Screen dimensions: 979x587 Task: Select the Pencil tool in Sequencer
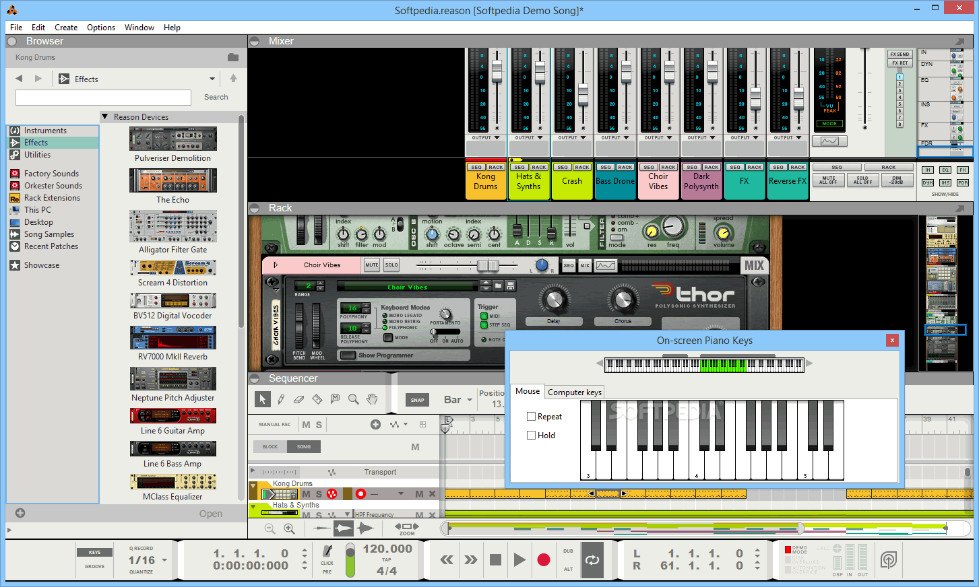click(281, 399)
